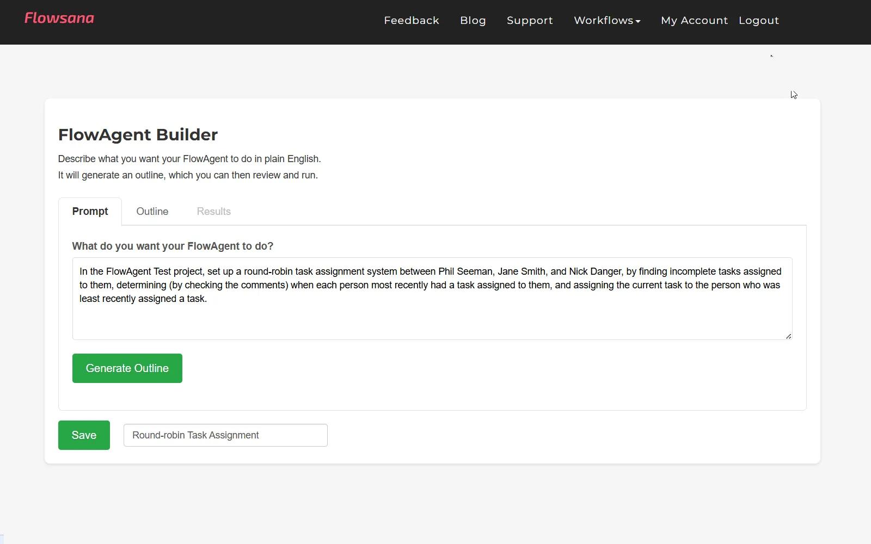Click the Flowsana logo
The height and width of the screenshot is (544, 871).
click(59, 18)
